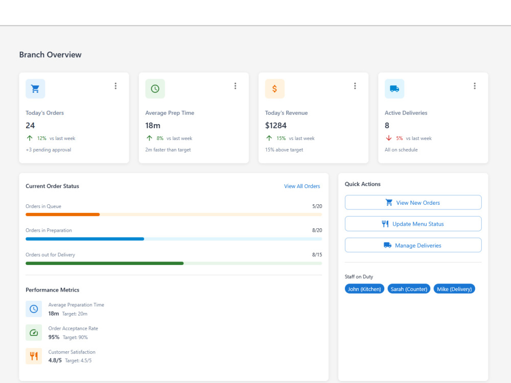Click the View New Orders button
Screen dimensions: 511x383
(x=413, y=203)
